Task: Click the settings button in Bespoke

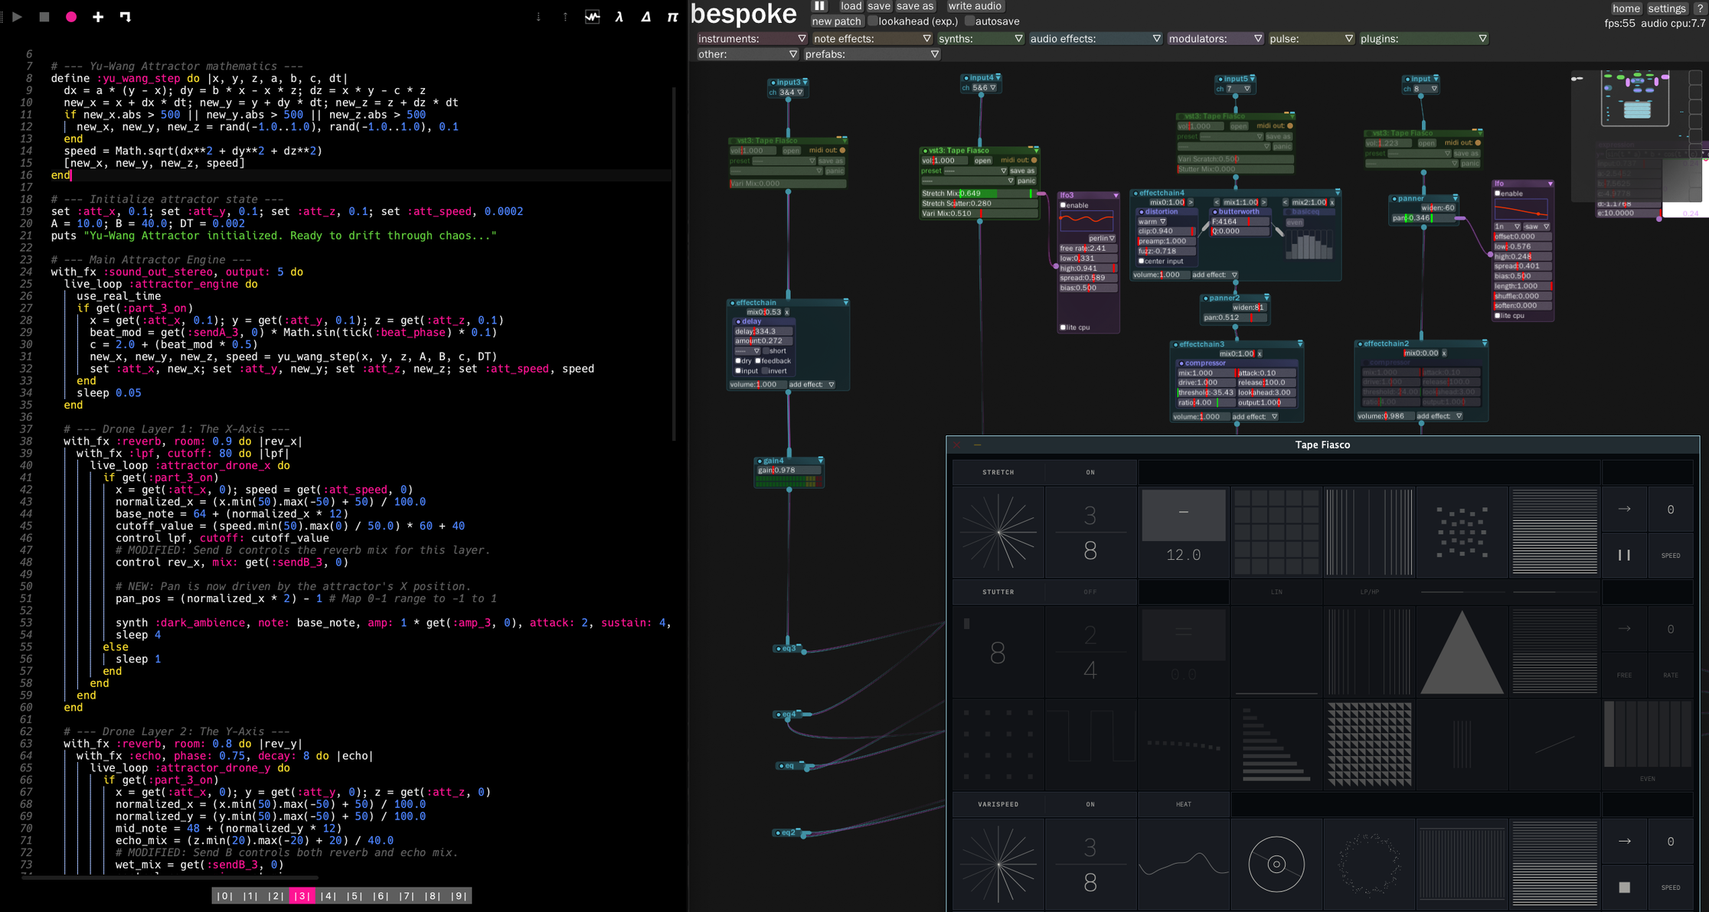Action: [1667, 8]
